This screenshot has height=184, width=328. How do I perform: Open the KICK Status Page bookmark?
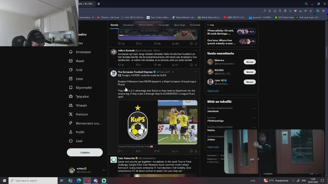[284, 17]
